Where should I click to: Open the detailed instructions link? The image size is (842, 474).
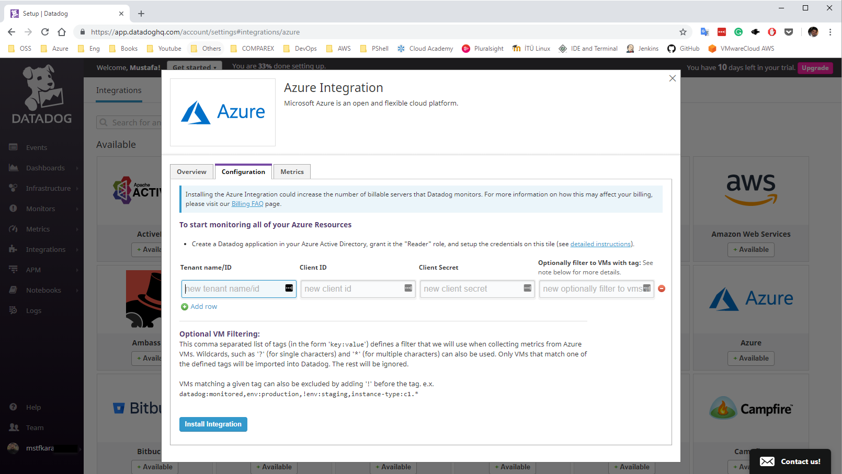(x=600, y=244)
